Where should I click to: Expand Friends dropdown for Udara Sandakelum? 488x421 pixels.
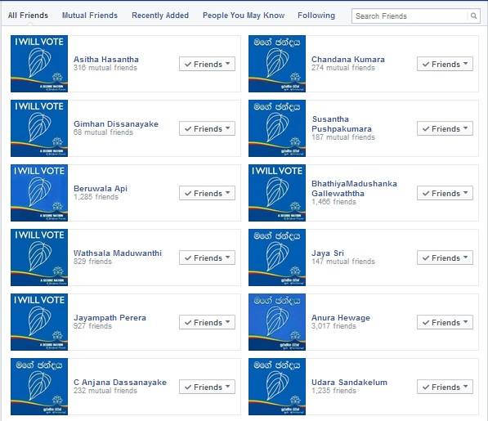[x=445, y=387]
